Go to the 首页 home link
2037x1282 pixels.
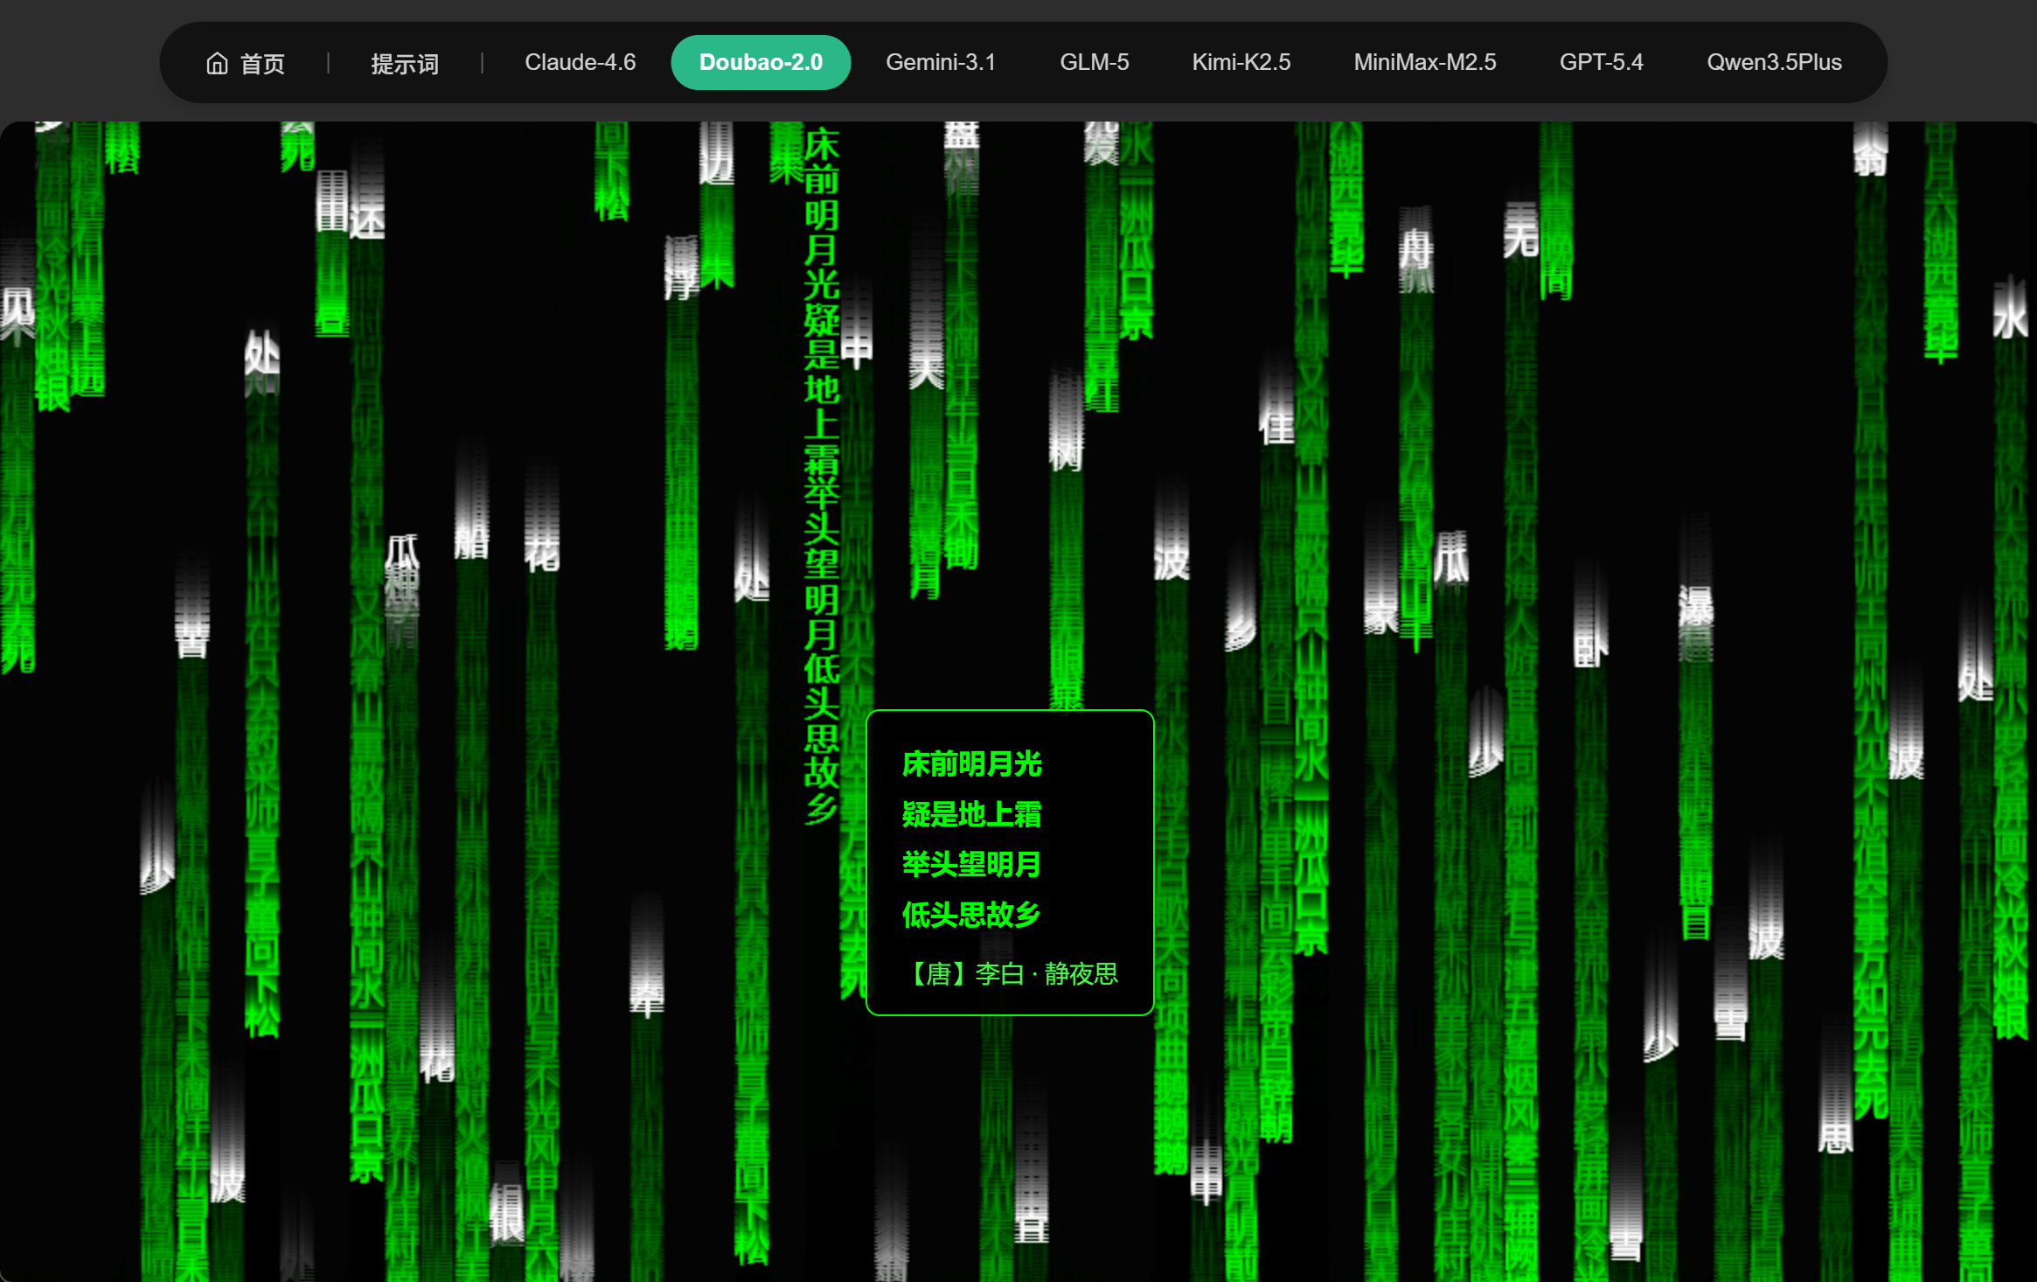tap(262, 63)
